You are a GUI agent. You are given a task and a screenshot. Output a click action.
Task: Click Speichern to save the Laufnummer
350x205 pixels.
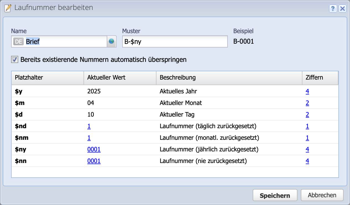pos(275,195)
